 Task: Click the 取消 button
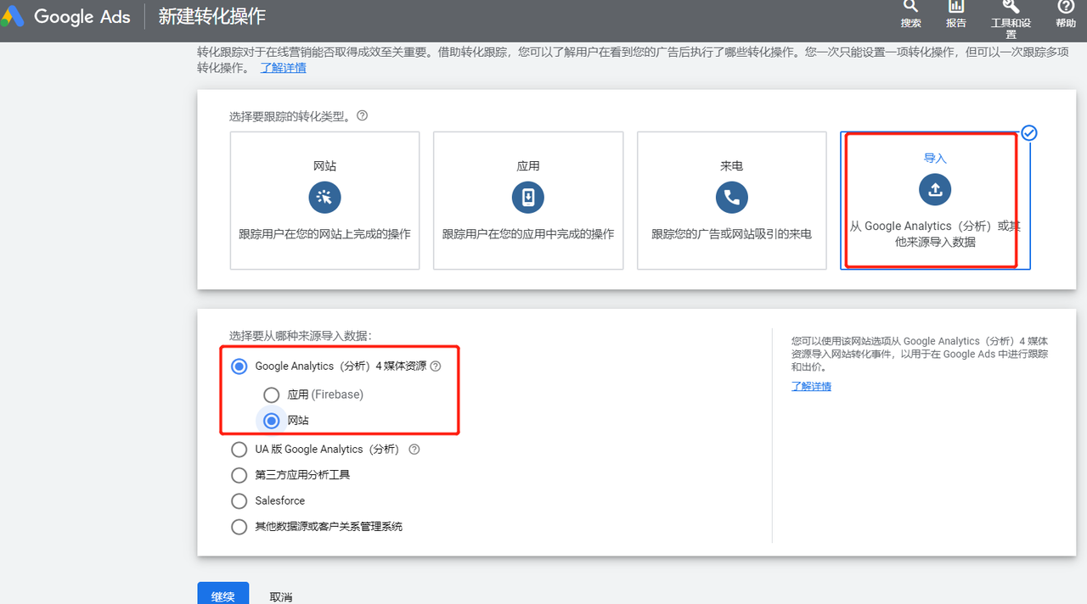click(281, 597)
